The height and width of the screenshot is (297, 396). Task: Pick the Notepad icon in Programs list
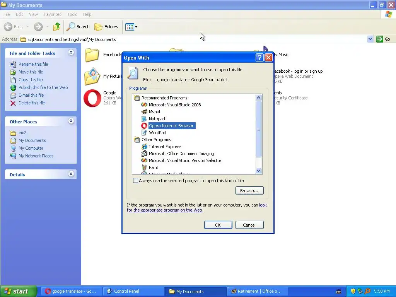pos(144,119)
